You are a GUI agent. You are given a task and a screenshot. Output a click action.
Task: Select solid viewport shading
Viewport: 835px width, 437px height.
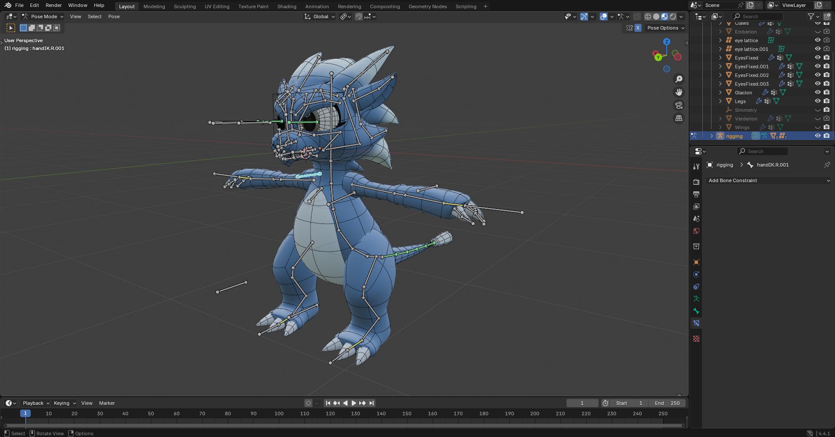click(656, 17)
